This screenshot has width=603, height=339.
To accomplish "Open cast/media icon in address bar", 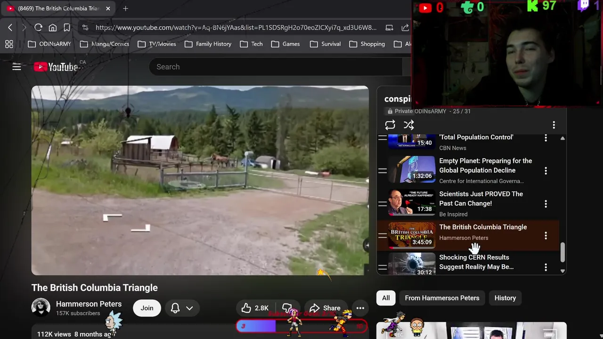I will pyautogui.click(x=390, y=28).
